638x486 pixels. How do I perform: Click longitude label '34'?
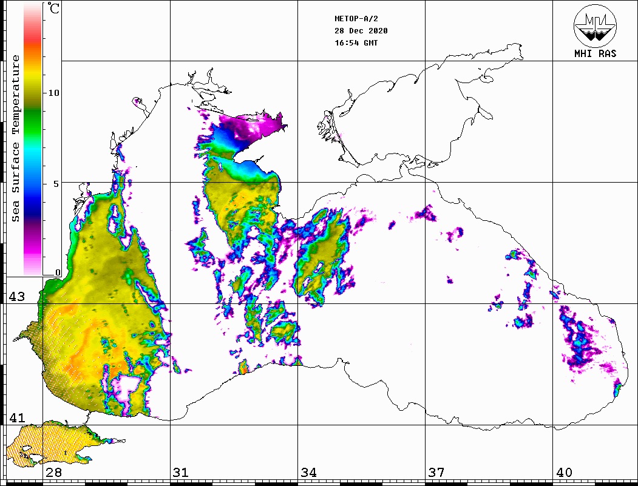point(308,472)
